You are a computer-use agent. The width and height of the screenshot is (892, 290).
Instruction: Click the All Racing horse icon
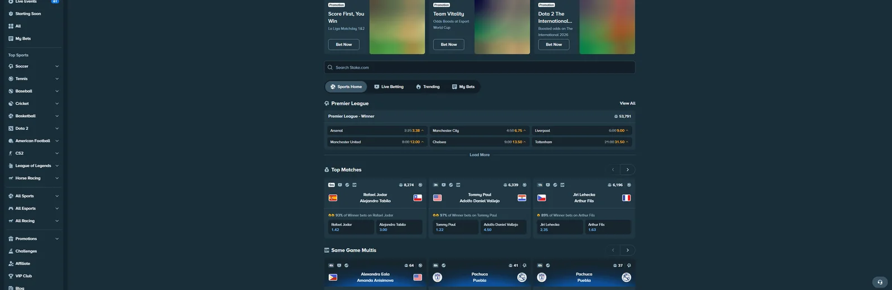(11, 221)
